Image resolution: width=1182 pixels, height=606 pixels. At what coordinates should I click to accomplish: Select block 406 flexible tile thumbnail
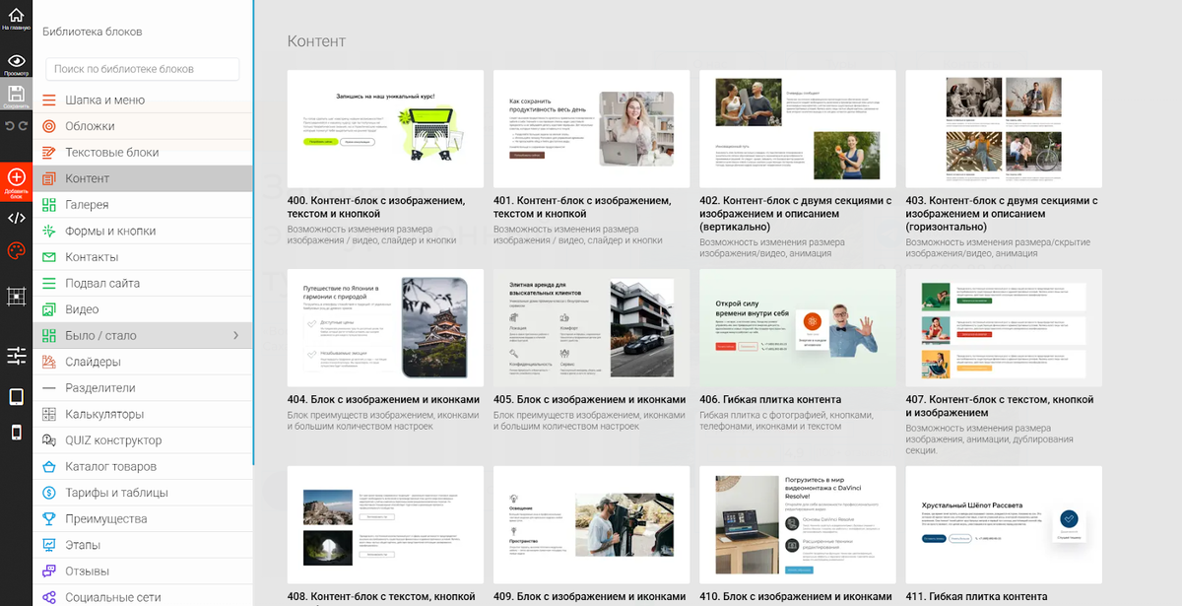click(798, 328)
